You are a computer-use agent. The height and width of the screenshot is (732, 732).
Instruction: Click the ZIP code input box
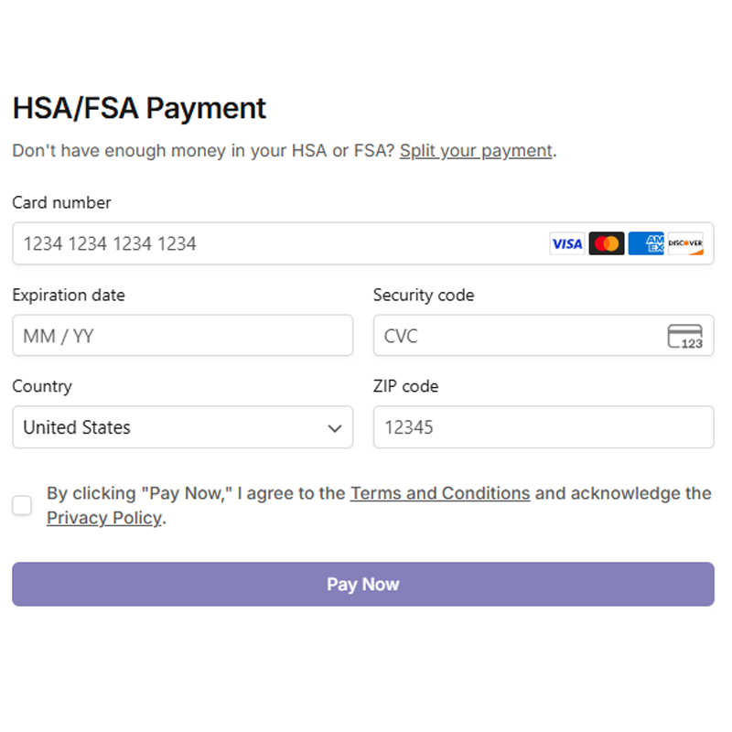(x=544, y=427)
